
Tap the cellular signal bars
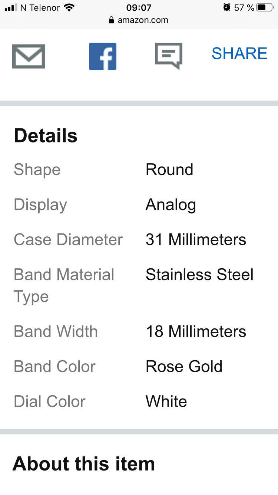tap(11, 7)
